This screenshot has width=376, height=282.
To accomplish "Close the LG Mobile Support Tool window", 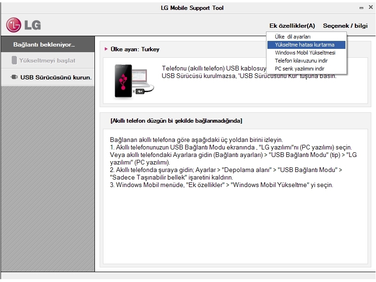I will point(370,7).
